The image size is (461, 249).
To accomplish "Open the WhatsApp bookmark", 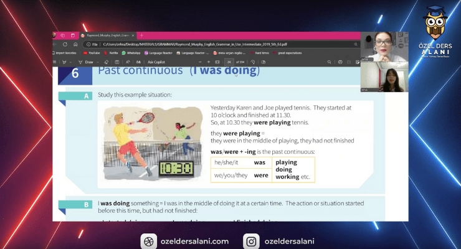I will (132, 53).
